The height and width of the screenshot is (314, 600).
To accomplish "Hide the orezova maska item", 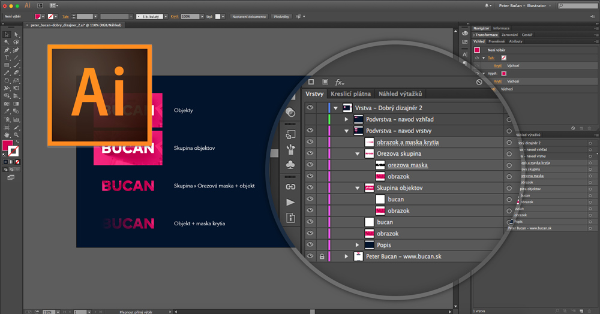I will (310, 165).
